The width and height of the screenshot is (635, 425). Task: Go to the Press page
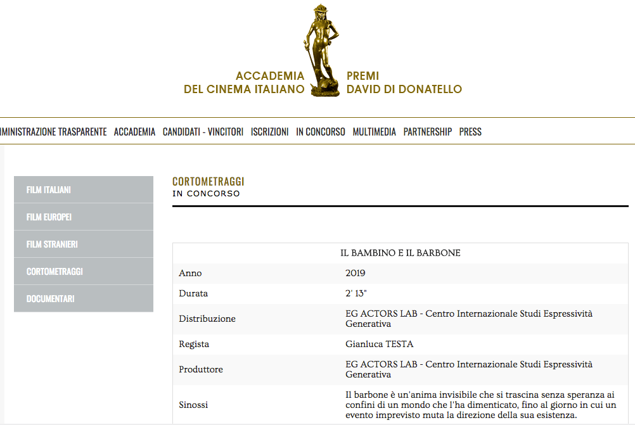(x=470, y=132)
